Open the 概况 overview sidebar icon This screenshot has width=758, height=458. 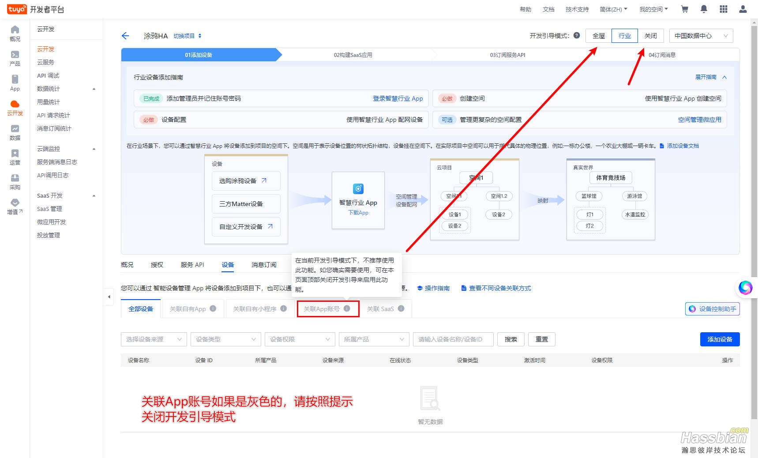tap(15, 34)
